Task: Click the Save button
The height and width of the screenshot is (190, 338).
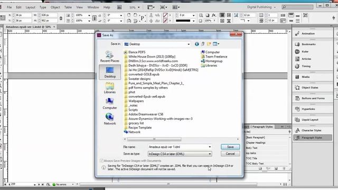Action: (230, 147)
